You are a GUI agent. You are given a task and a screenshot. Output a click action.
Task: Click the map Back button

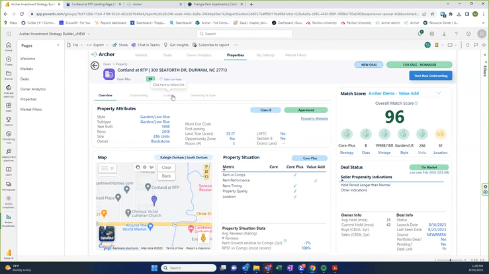[x=166, y=176]
